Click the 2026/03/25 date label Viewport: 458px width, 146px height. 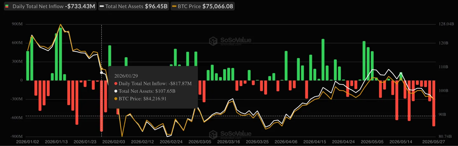(x=257, y=142)
